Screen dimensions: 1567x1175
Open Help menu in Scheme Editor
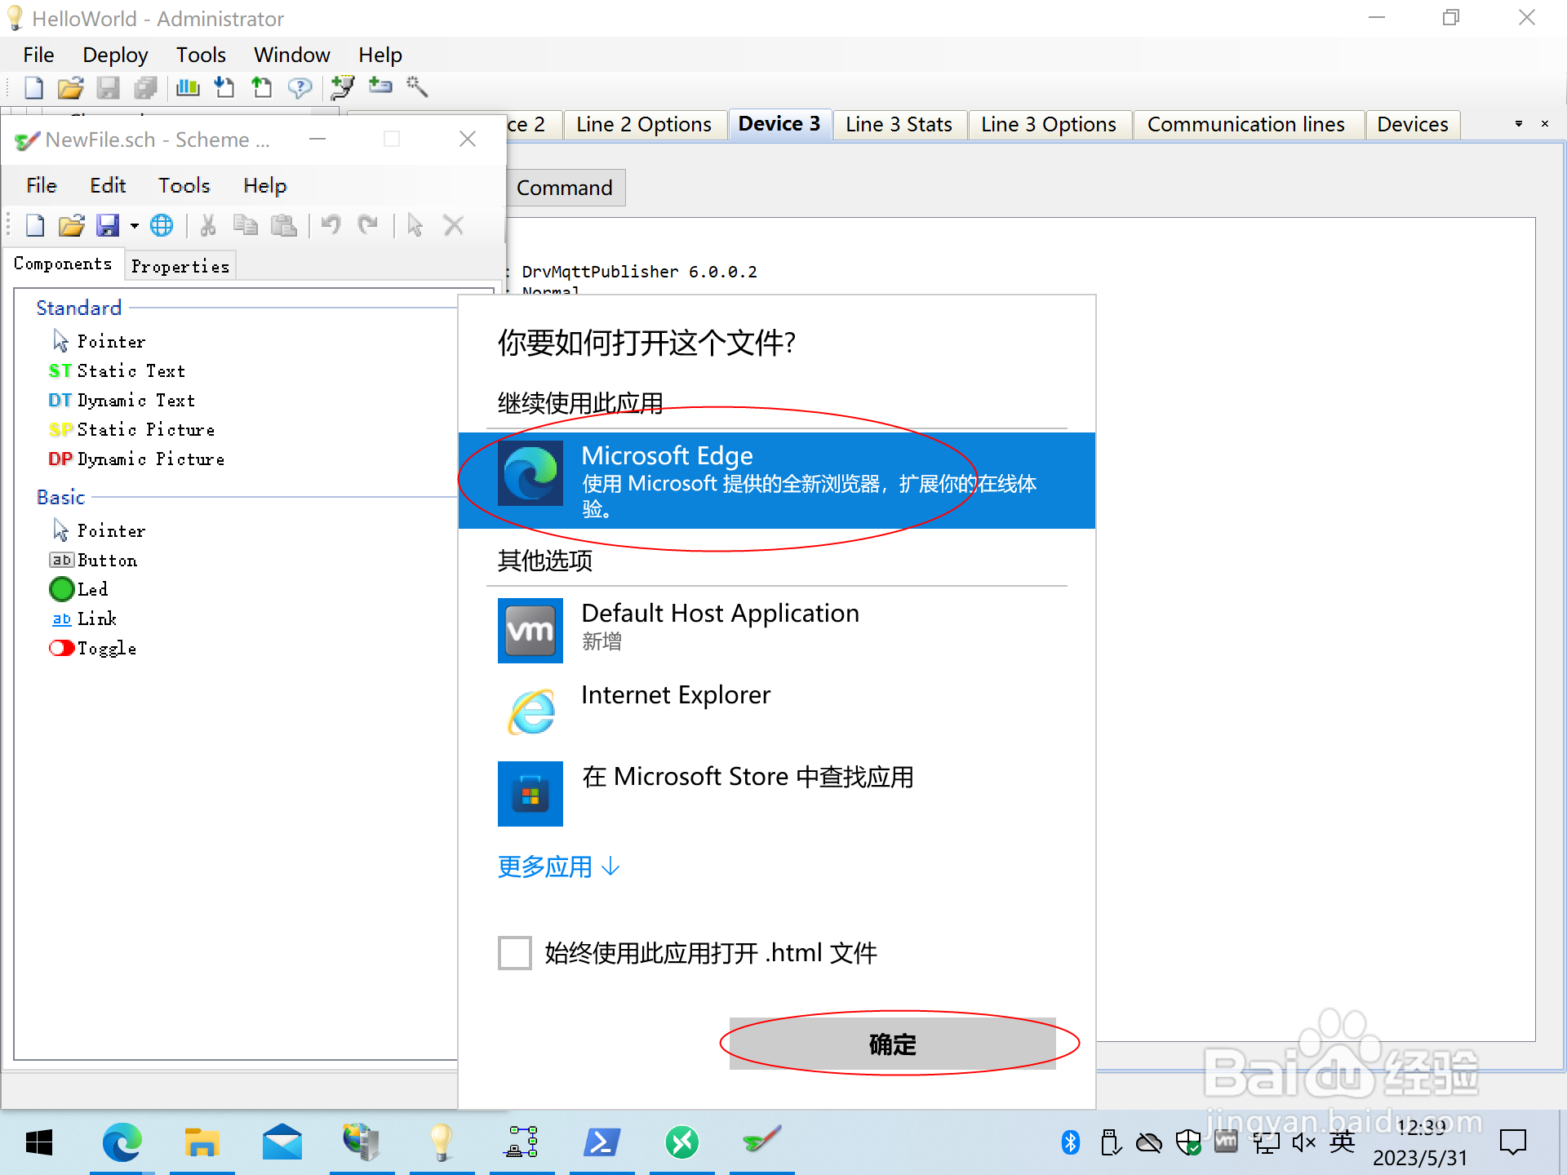pos(264,185)
